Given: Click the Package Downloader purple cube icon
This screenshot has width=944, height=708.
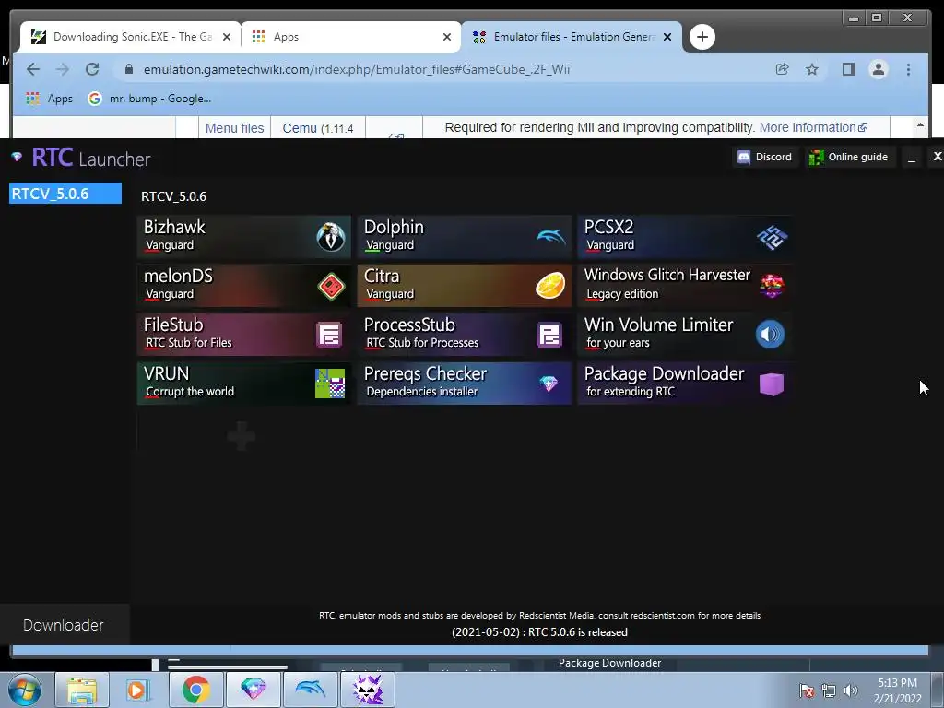Looking at the screenshot, I should pos(772,383).
